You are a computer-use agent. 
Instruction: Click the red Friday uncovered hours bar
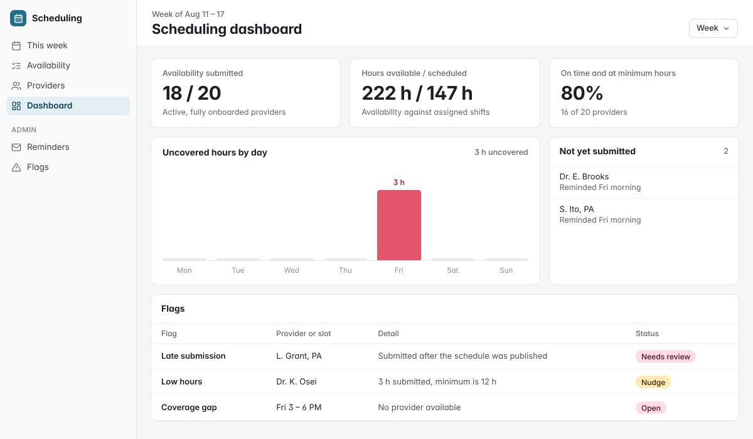click(399, 225)
